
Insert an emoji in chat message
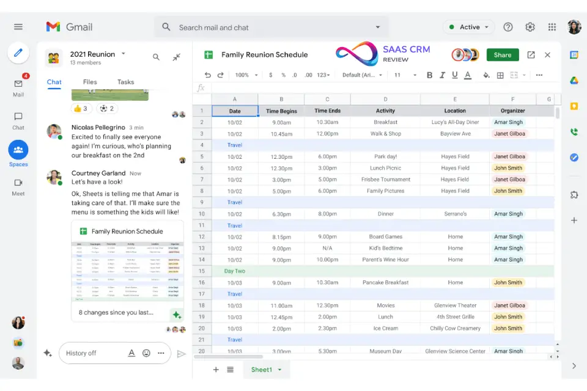pyautogui.click(x=146, y=353)
